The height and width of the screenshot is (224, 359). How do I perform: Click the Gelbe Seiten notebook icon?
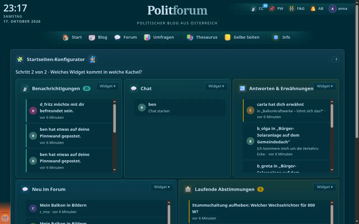click(227, 37)
